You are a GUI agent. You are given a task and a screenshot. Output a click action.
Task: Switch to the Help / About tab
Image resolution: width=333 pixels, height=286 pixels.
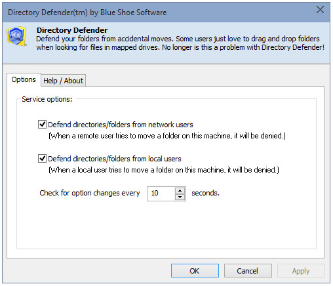[x=63, y=81]
